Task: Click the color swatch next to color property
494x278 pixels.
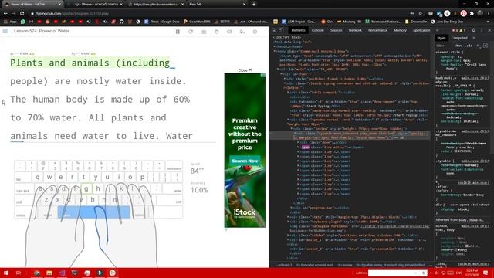Action: [x=455, y=151]
